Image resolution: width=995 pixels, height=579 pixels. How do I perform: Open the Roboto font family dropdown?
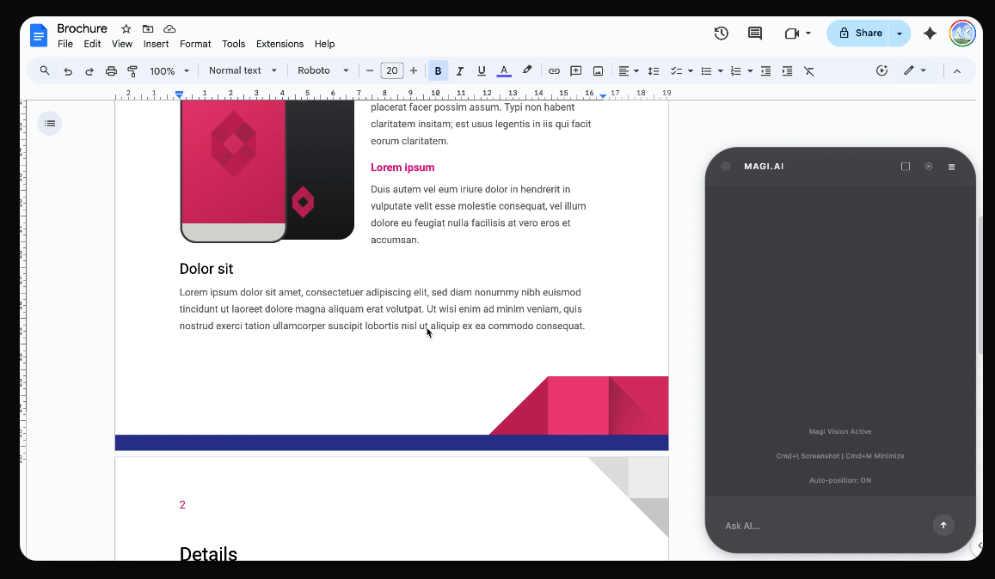pyautogui.click(x=322, y=70)
